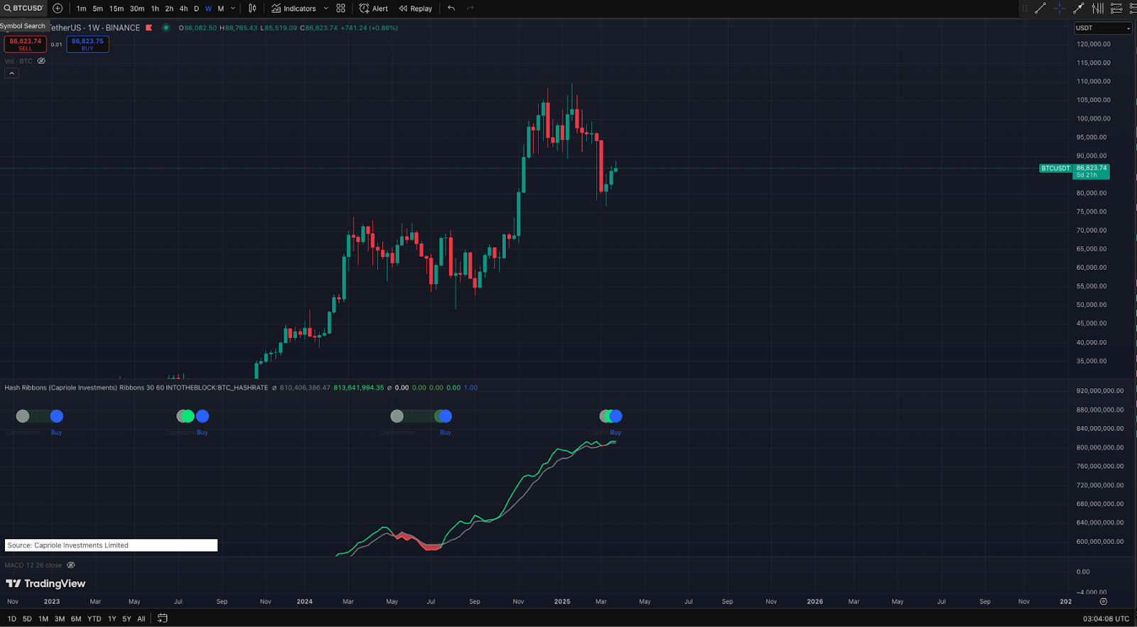Image resolution: width=1137 pixels, height=627 pixels.
Task: Show the hidden MACD 12 26 indicator
Action: pyautogui.click(x=70, y=565)
